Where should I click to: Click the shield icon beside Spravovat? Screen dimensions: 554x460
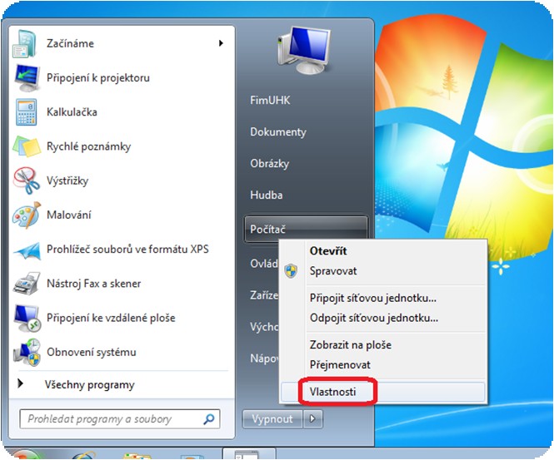click(291, 271)
